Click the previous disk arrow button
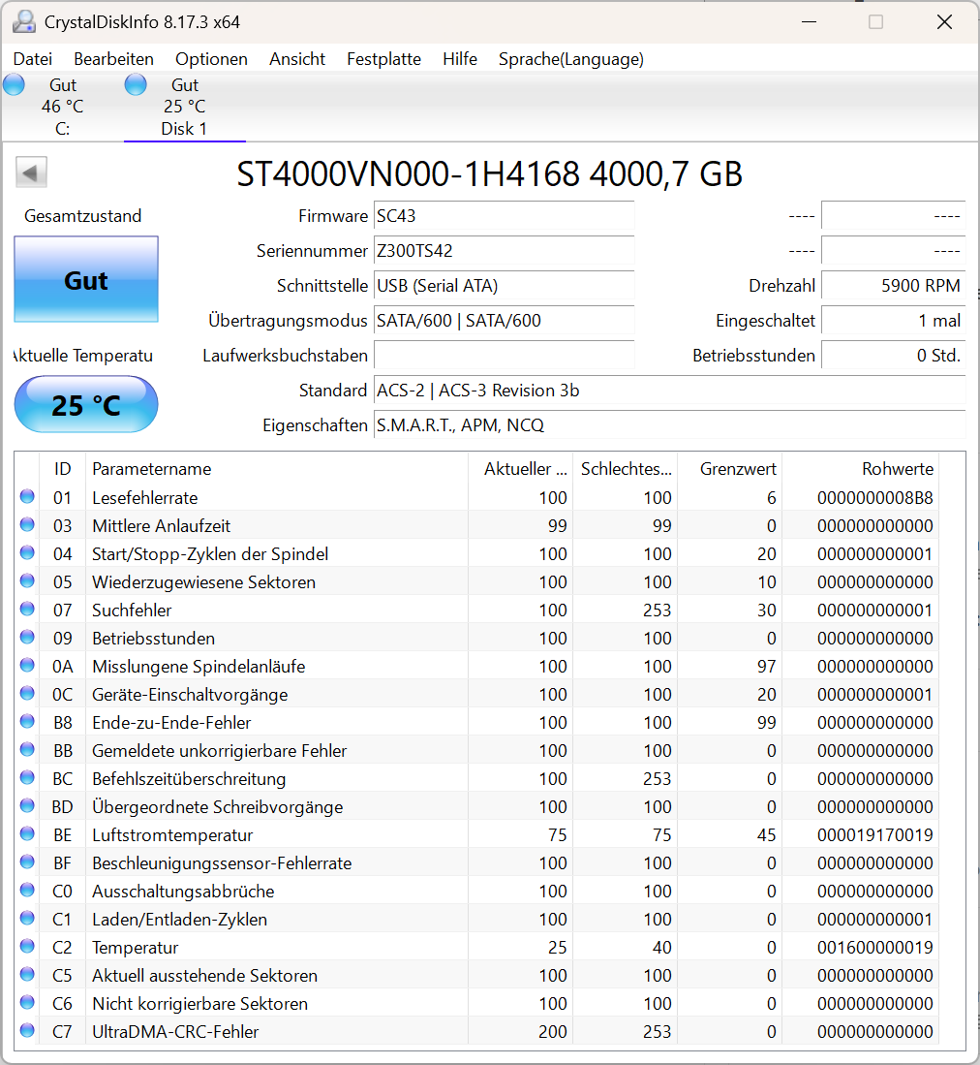This screenshot has width=980, height=1065. pos(31,172)
